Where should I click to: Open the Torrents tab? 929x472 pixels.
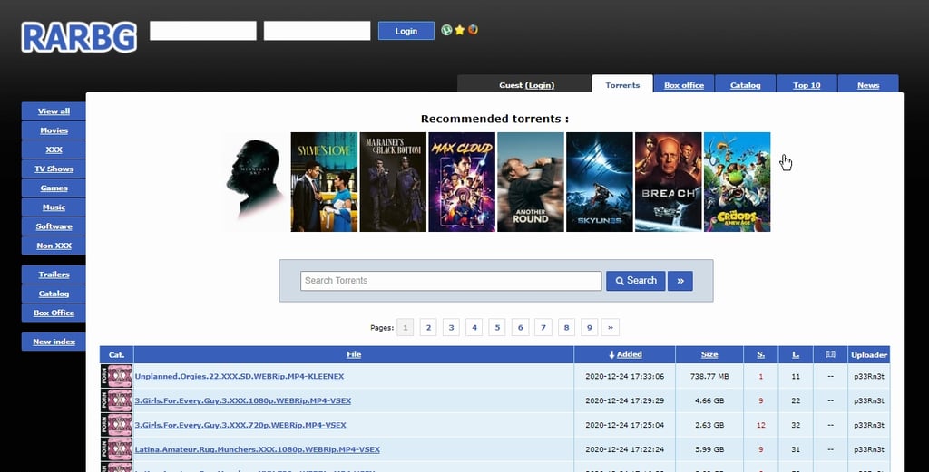(x=622, y=84)
